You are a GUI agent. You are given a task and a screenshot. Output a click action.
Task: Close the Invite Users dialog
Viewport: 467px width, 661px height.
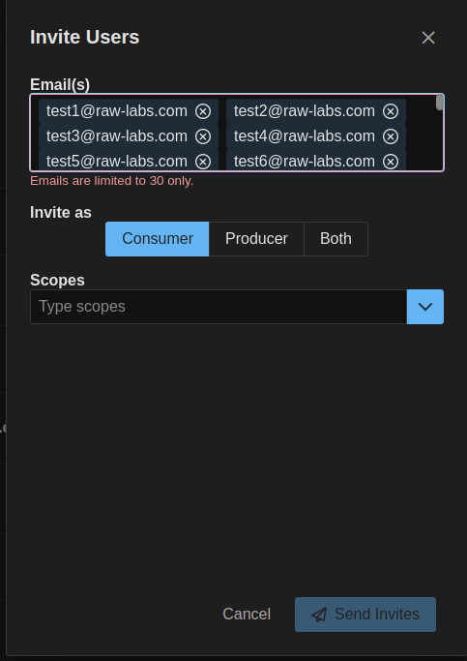coord(428,38)
